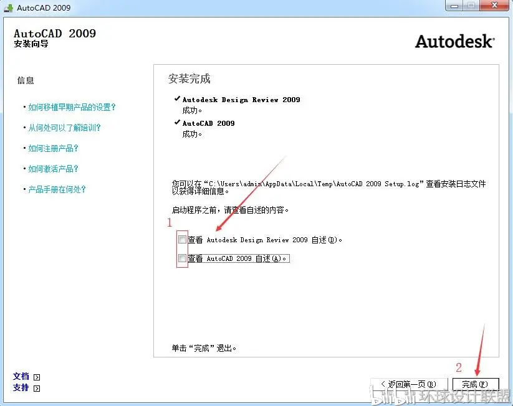Click the Autodesk logo
This screenshot has height=406, width=513.
click(x=455, y=42)
